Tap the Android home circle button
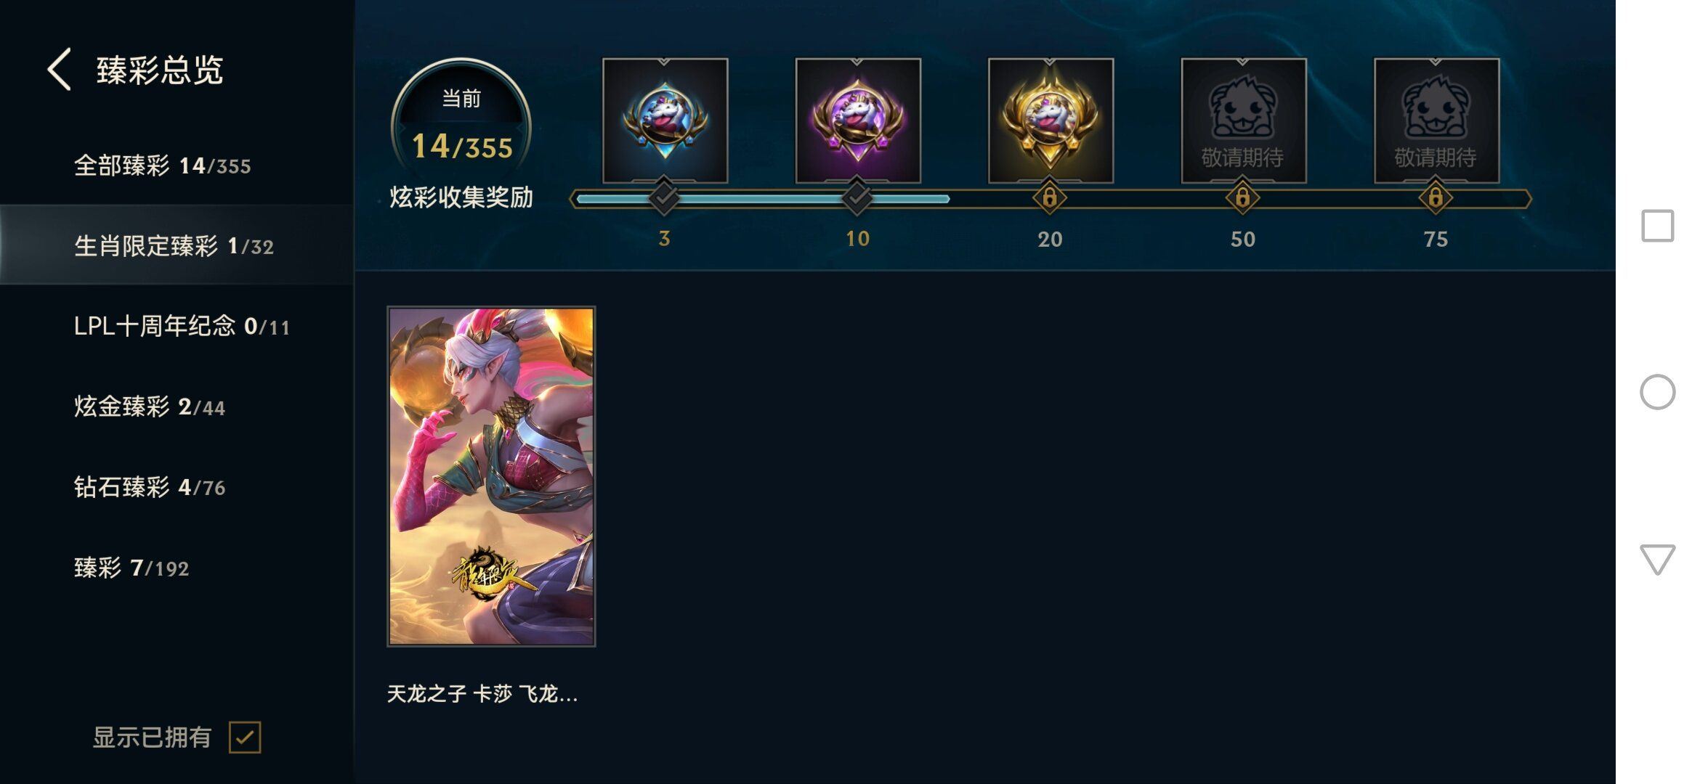This screenshot has width=1700, height=784. [x=1657, y=392]
